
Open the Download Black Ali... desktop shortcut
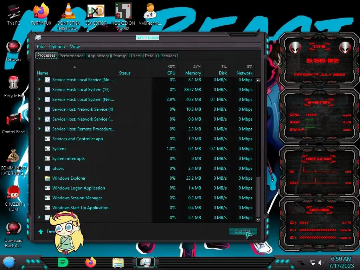pyautogui.click(x=14, y=234)
